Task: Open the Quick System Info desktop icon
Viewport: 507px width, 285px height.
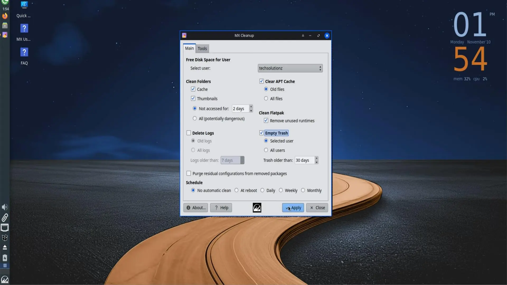Action: point(24,9)
